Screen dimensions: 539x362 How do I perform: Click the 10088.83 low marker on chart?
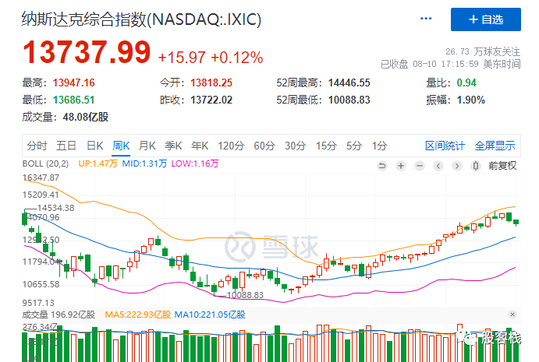coord(245,295)
